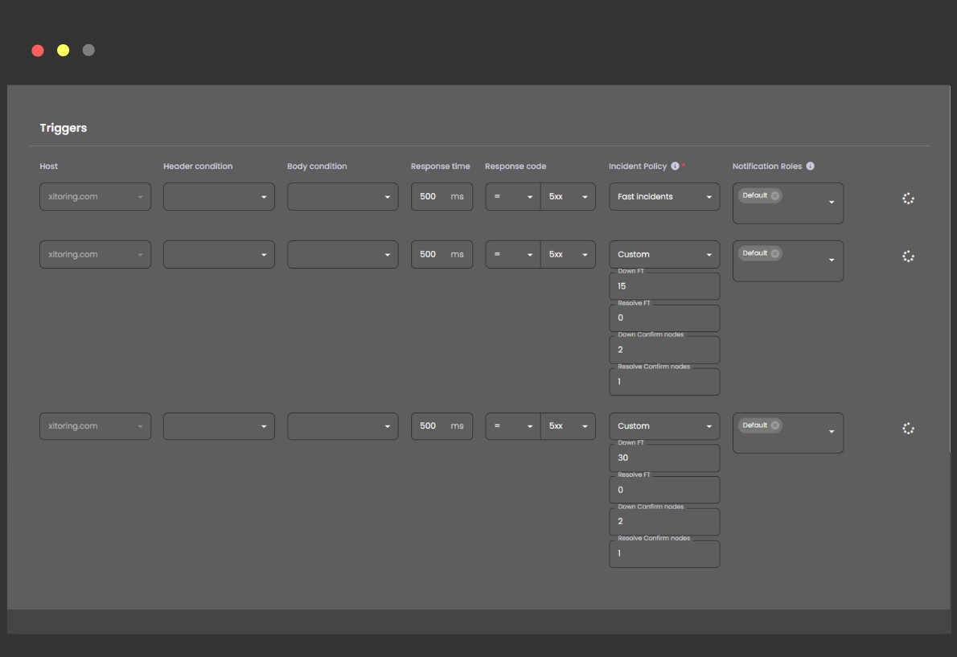
Task: Click Resolve Confirm nodes field below Down FT 15
Action: pyautogui.click(x=664, y=382)
